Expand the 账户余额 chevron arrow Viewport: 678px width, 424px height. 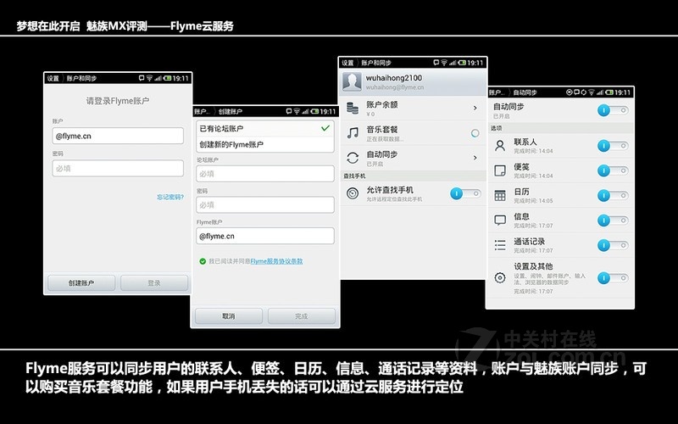point(475,108)
